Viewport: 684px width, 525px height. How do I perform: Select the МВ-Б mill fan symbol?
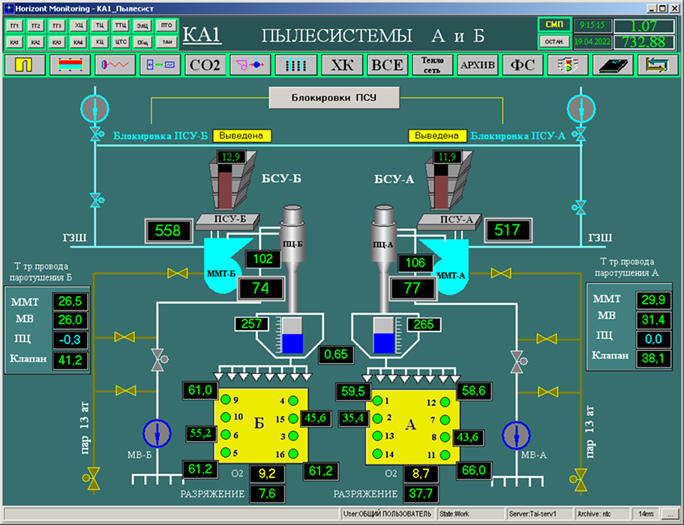[x=157, y=434]
